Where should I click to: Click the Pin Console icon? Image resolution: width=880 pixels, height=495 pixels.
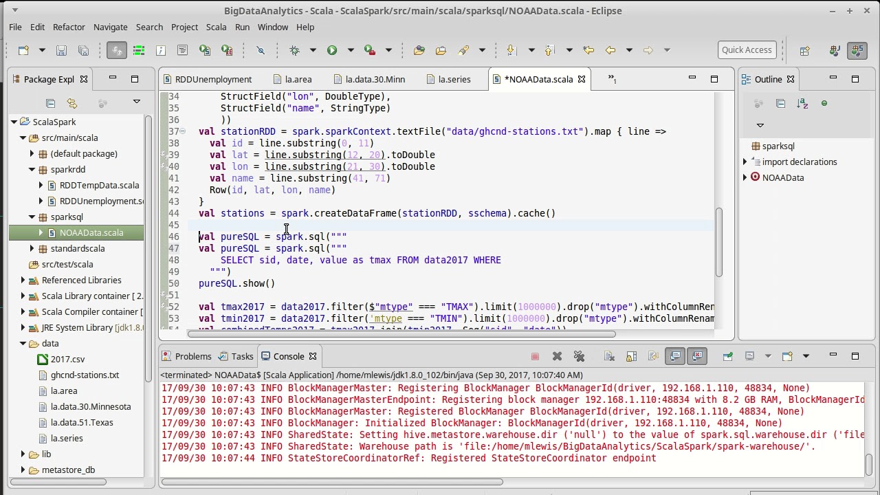pyautogui.click(x=727, y=356)
